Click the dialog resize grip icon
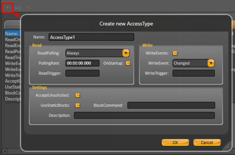Image resolution: width=235 pixels, height=155 pixels. tap(228, 147)
